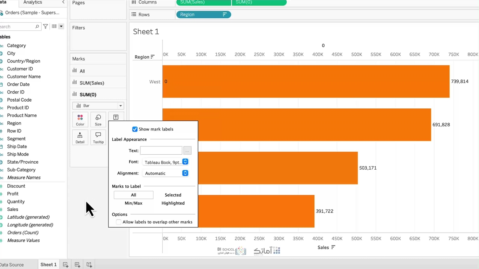Open the Detail marks card
Image resolution: width=479 pixels, height=269 pixels.
(x=80, y=137)
